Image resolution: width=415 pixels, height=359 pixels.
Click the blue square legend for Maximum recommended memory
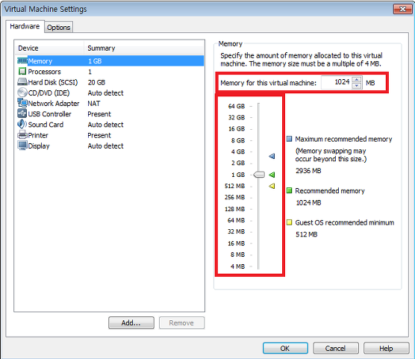pyautogui.click(x=290, y=139)
